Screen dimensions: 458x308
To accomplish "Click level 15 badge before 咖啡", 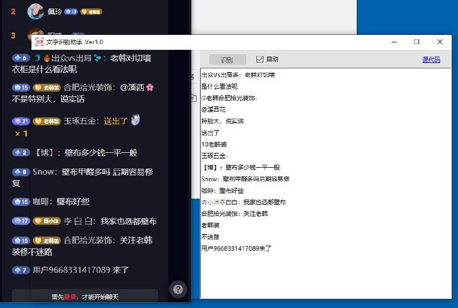I will (21, 202).
